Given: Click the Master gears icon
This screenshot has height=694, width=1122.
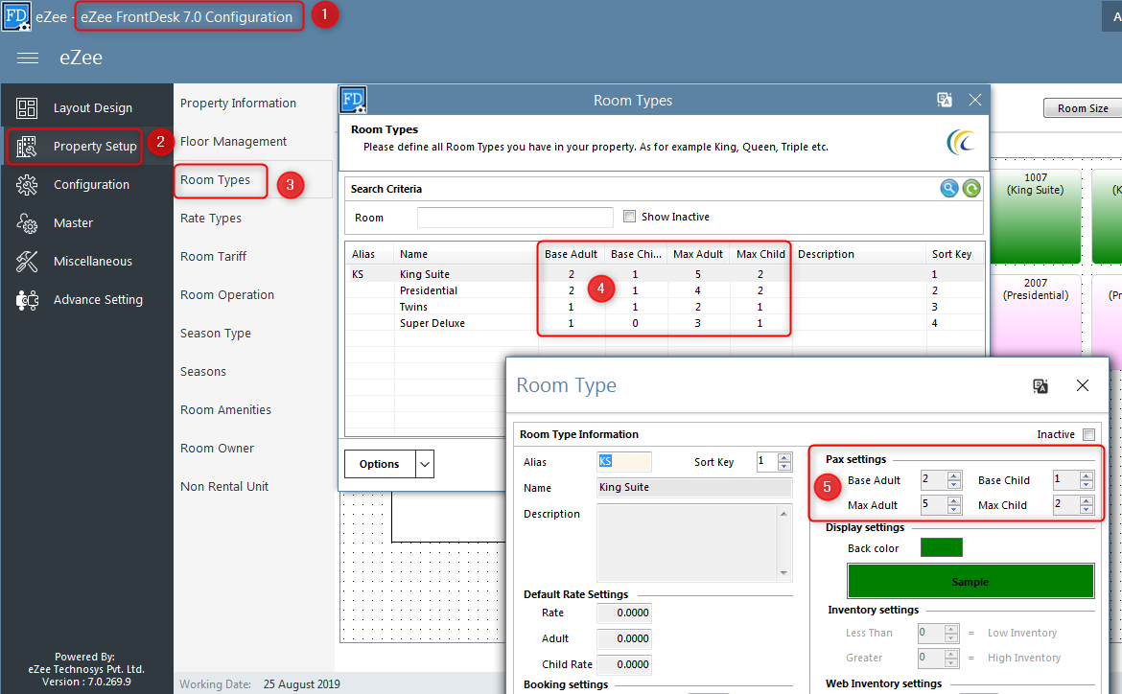Looking at the screenshot, I should click(x=27, y=223).
